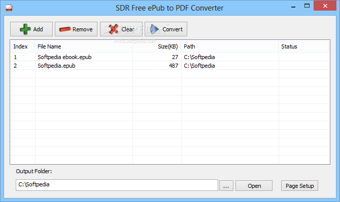Click the Status column header
The width and height of the screenshot is (340, 202).
pos(304,46)
